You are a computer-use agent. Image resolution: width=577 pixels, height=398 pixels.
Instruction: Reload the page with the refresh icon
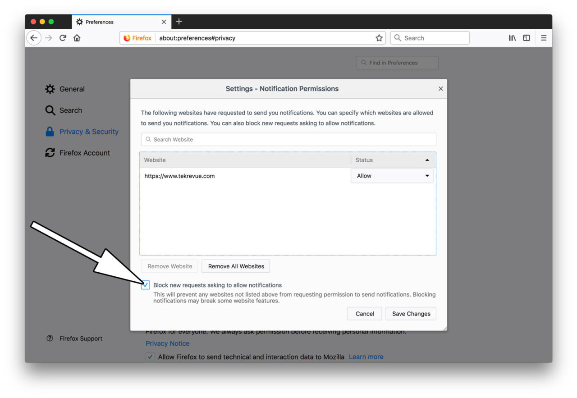63,38
